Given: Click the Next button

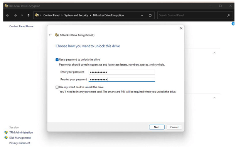Looking at the screenshot, I should coord(157,127).
